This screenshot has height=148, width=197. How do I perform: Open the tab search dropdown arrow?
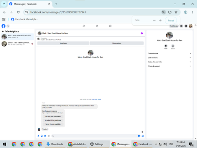[x=4, y=4]
